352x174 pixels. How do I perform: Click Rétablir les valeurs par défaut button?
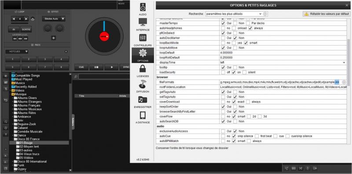tap(326, 14)
